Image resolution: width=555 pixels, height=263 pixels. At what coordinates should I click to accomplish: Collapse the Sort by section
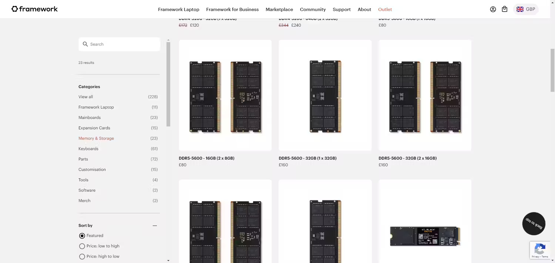click(155, 225)
